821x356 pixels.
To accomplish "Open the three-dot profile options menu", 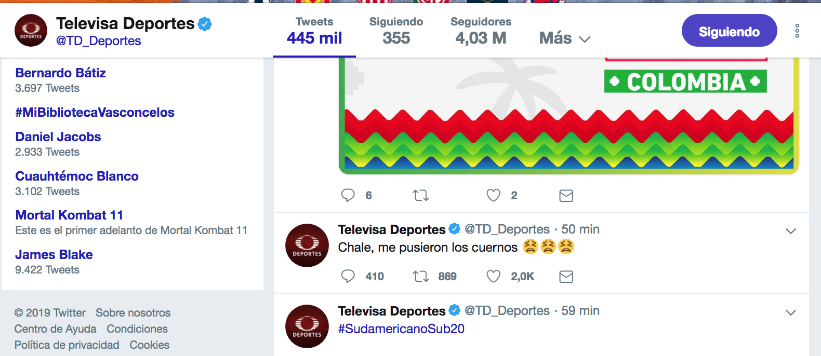I will [797, 31].
